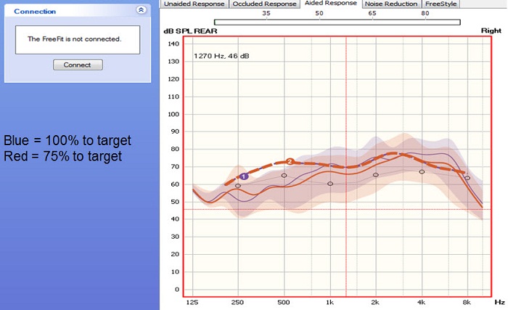
Task: Click the input level bar above the graph
Action: pyautogui.click(x=337, y=23)
